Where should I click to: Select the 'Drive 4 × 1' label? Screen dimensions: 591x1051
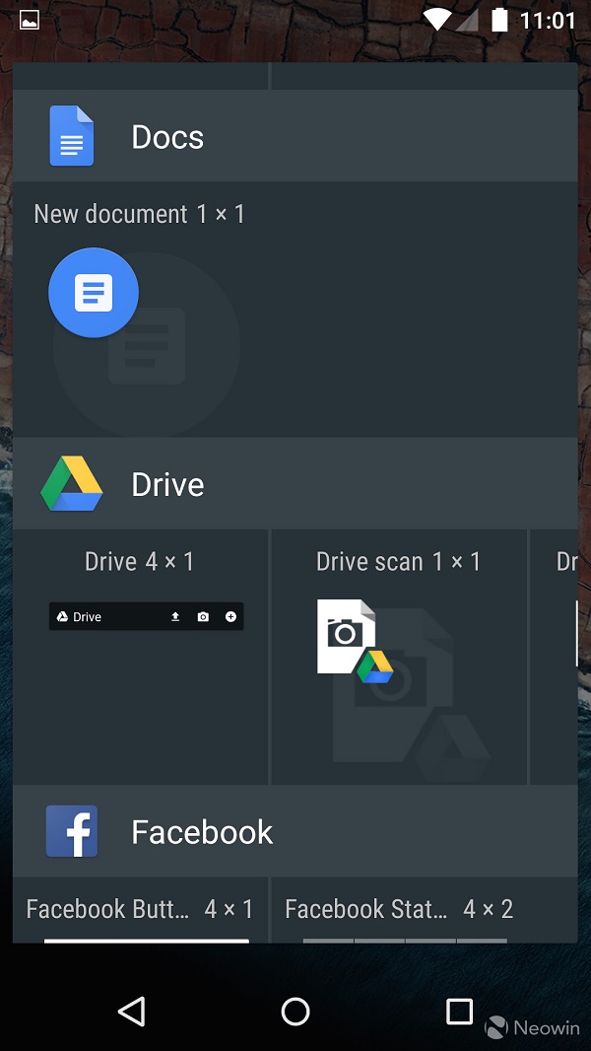pyautogui.click(x=139, y=562)
